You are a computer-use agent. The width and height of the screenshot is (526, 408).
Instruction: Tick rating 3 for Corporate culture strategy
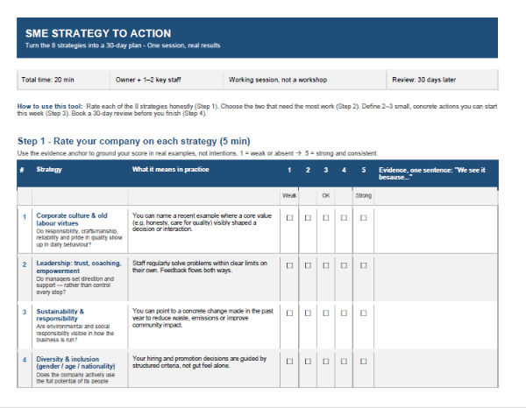tap(326, 218)
